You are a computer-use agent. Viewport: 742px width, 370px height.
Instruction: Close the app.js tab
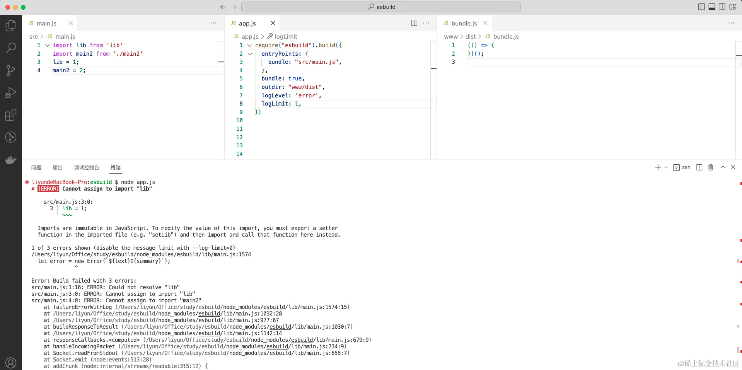pyautogui.click(x=273, y=23)
